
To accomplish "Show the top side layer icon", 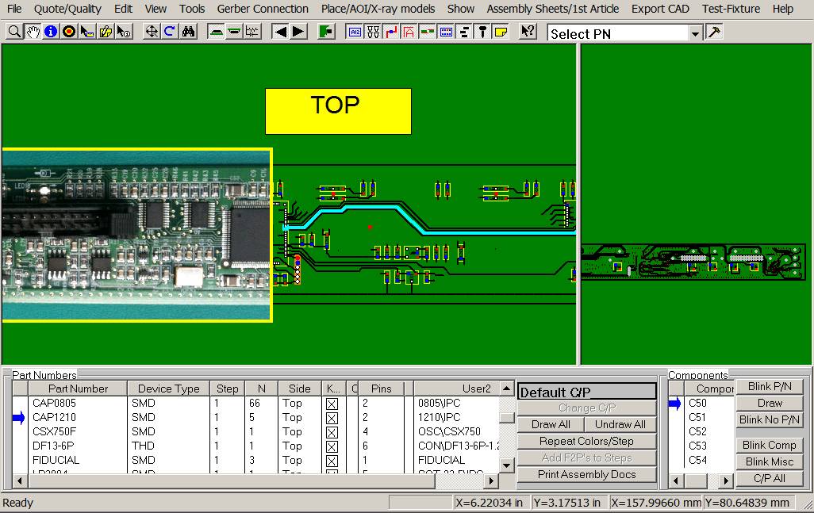I will 216,33.
